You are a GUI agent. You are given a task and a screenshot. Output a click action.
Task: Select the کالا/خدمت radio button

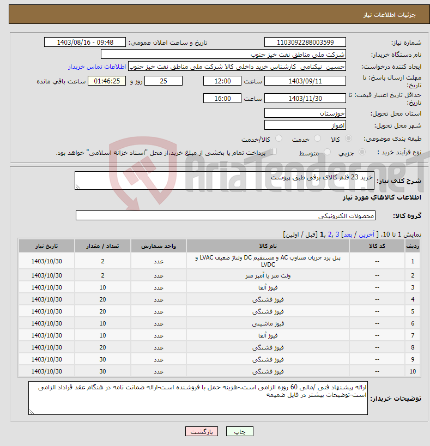click(x=278, y=138)
